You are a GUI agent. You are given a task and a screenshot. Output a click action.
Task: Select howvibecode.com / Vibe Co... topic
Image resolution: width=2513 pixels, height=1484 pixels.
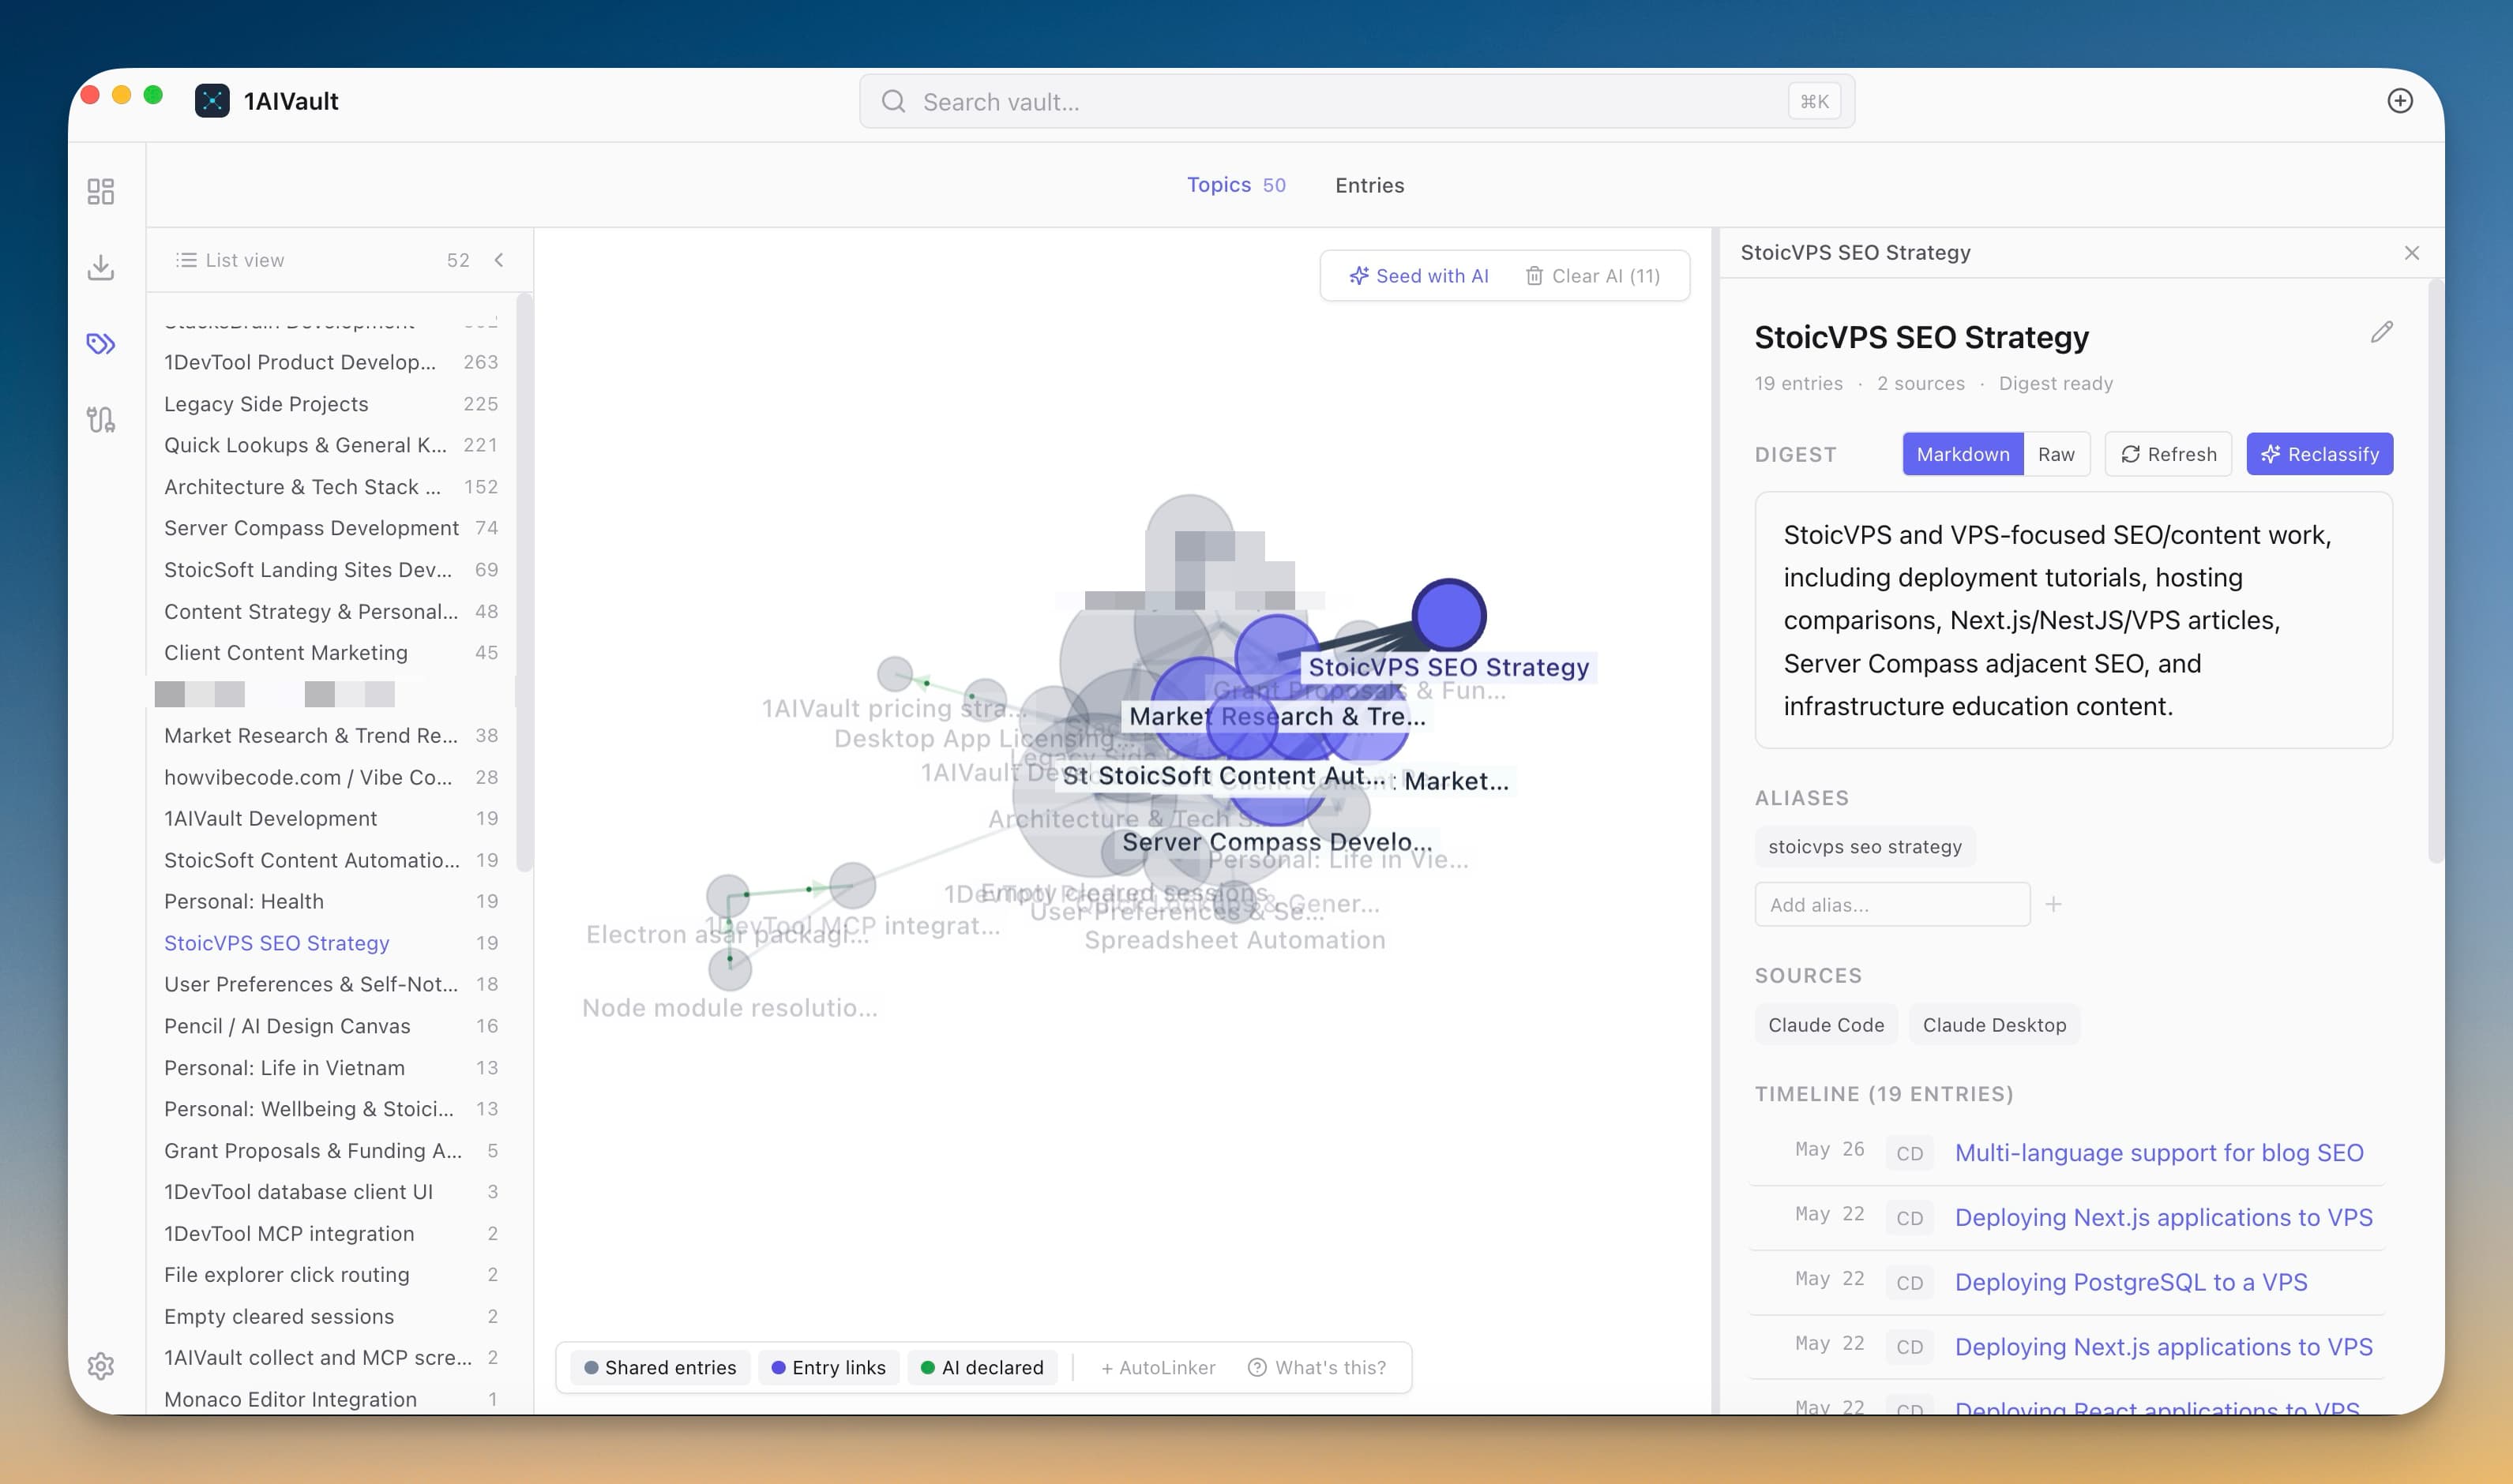coord(331,778)
